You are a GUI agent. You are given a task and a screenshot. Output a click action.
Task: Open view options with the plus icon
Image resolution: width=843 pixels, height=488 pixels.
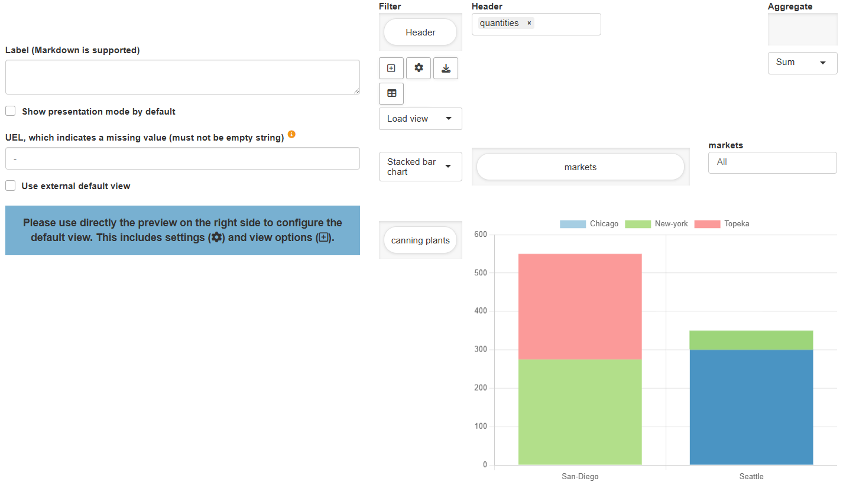pos(391,68)
